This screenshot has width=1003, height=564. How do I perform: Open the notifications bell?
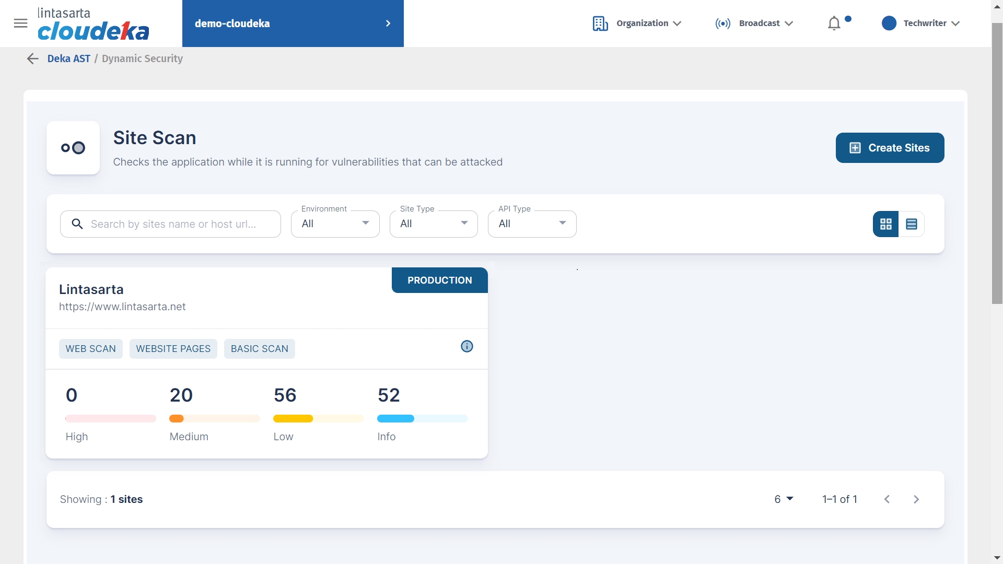834,23
